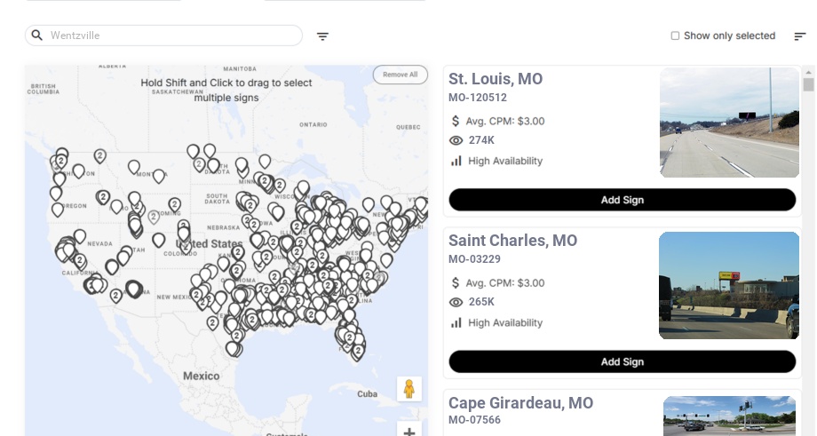This screenshot has height=436, width=817.
Task: Open the Saint Charles billboard photo
Action: click(x=729, y=285)
